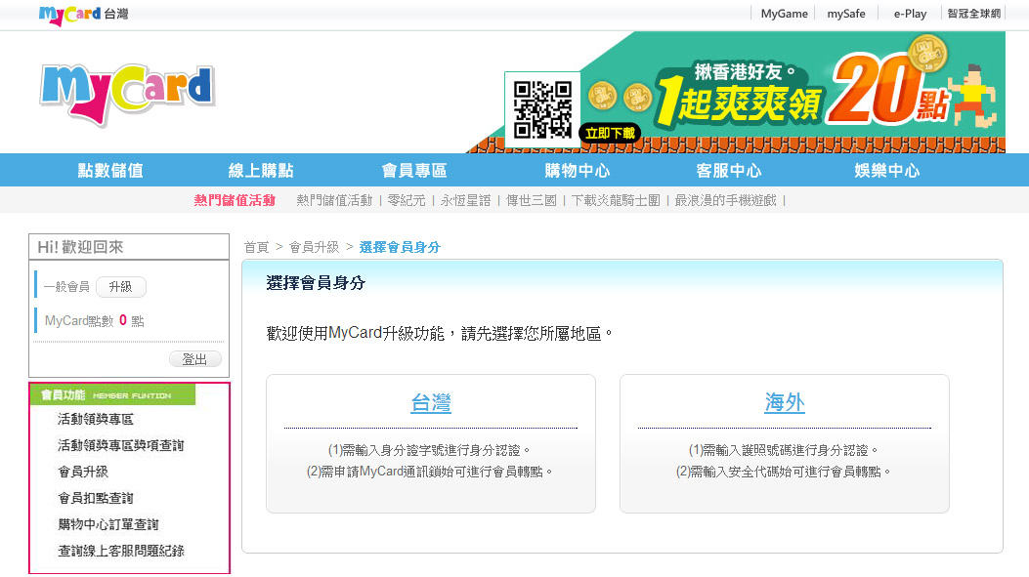Viewport: 1029px width, 577px height.
Task: Click the red 熱門儲值活動 label
Action: [235, 201]
